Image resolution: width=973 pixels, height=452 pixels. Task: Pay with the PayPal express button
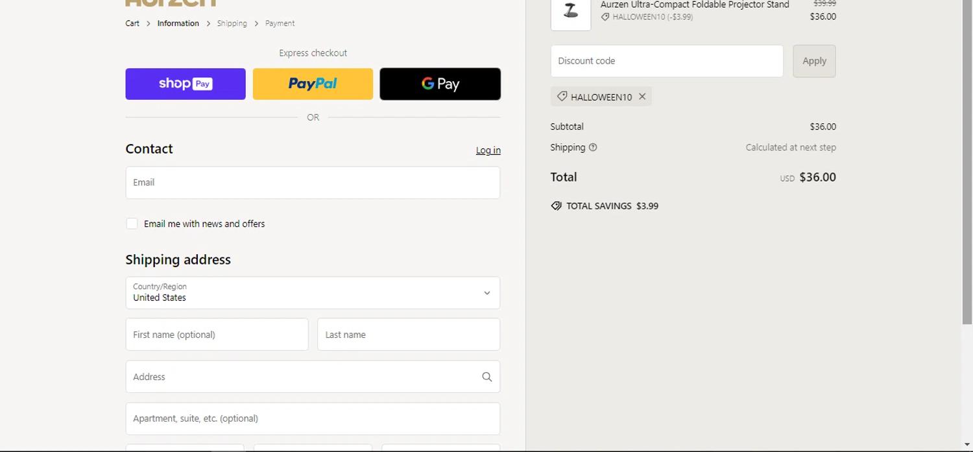point(313,84)
